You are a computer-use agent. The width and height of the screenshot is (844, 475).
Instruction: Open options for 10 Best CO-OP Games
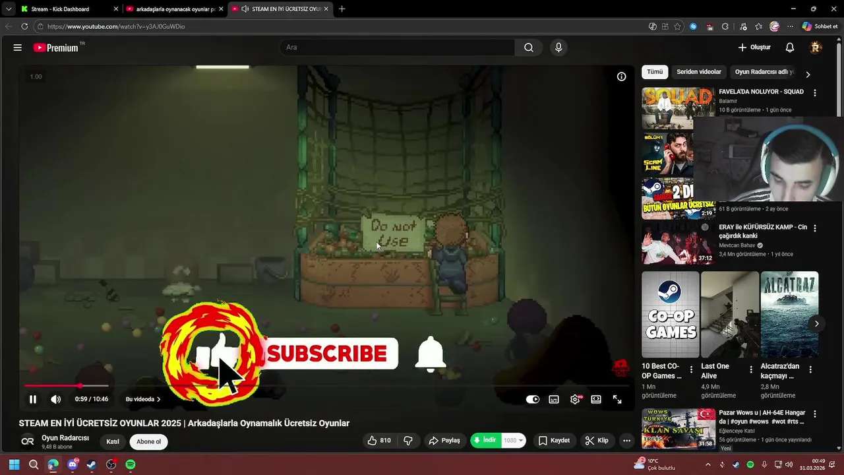click(692, 369)
